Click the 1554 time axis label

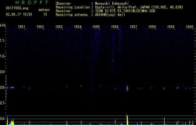tap(78, 27)
